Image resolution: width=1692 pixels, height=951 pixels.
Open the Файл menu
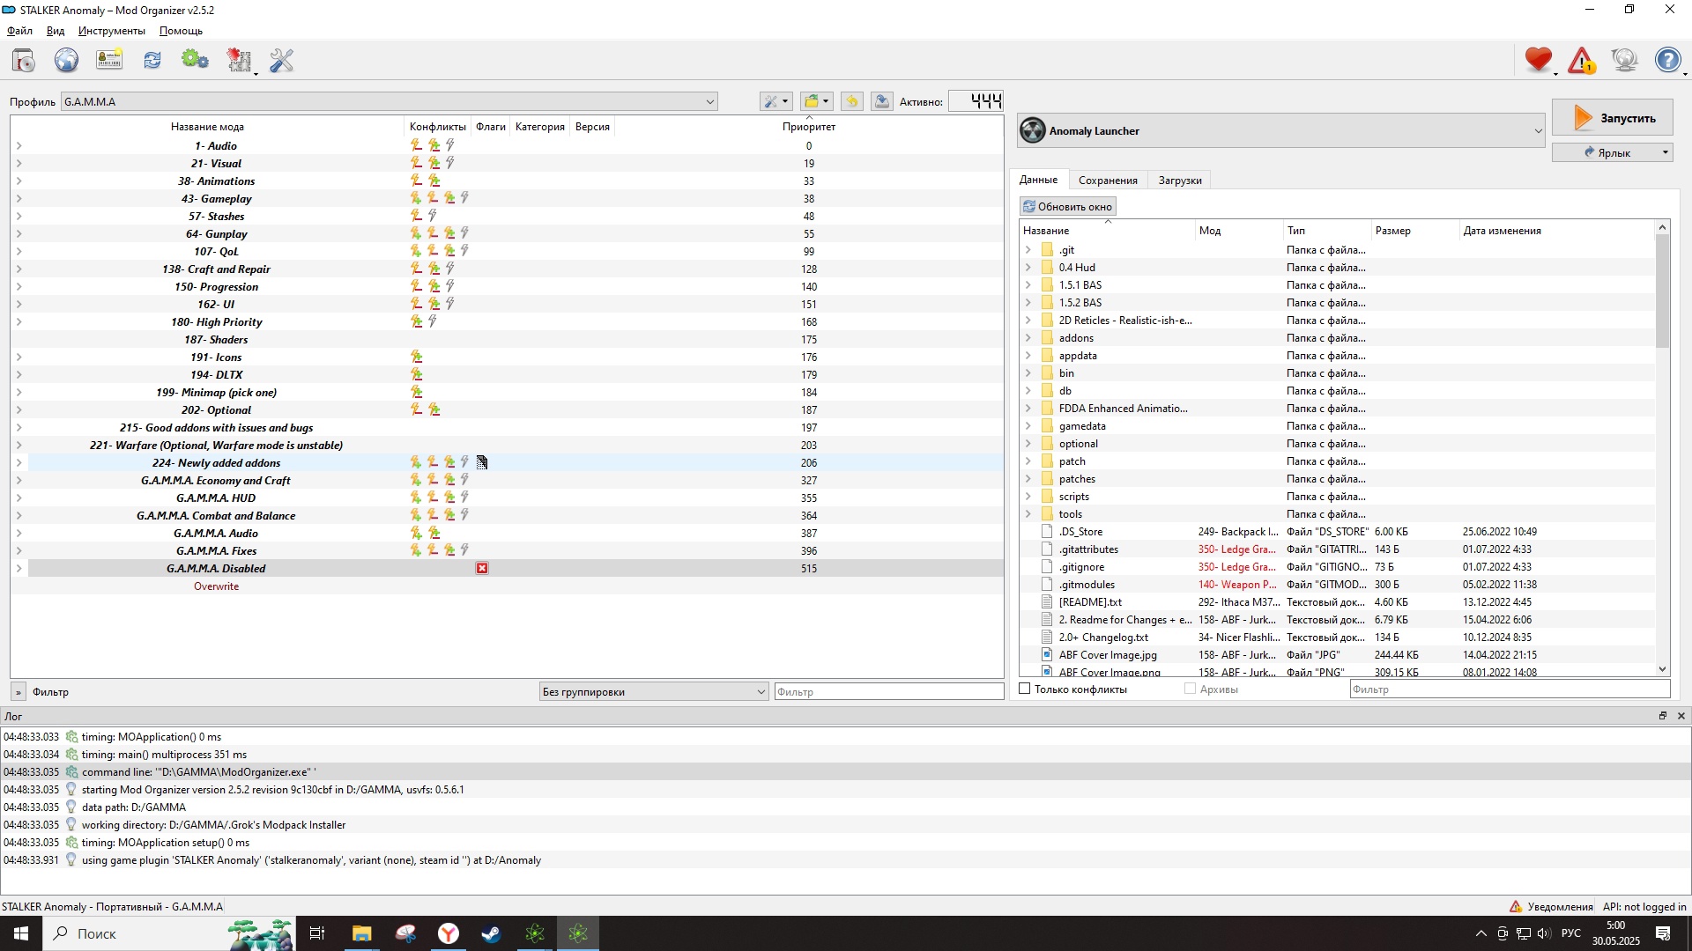tap(19, 31)
